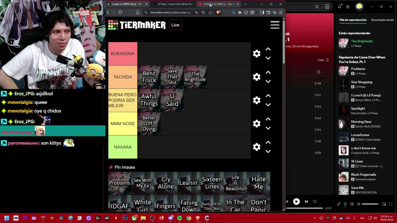397x223 pixels.
Task: Move BUENA PERO PODRIA SER MEJOR tier up
Action: (x=268, y=96)
